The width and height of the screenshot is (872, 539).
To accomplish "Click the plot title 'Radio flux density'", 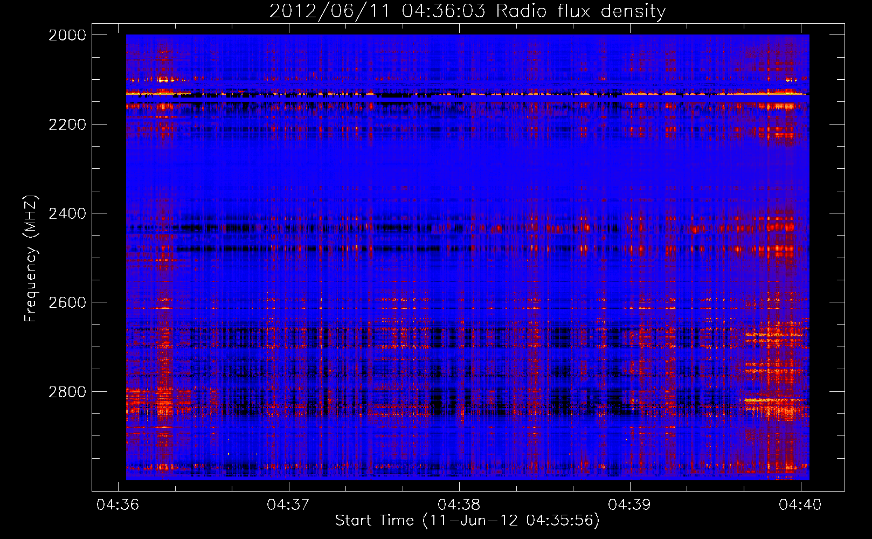I will 581,11.
